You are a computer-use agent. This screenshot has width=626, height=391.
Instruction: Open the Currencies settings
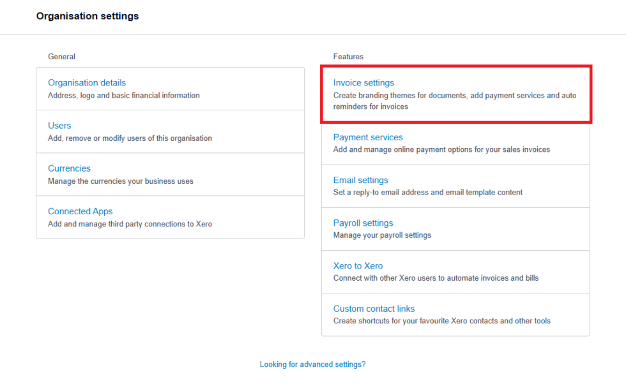[69, 168]
